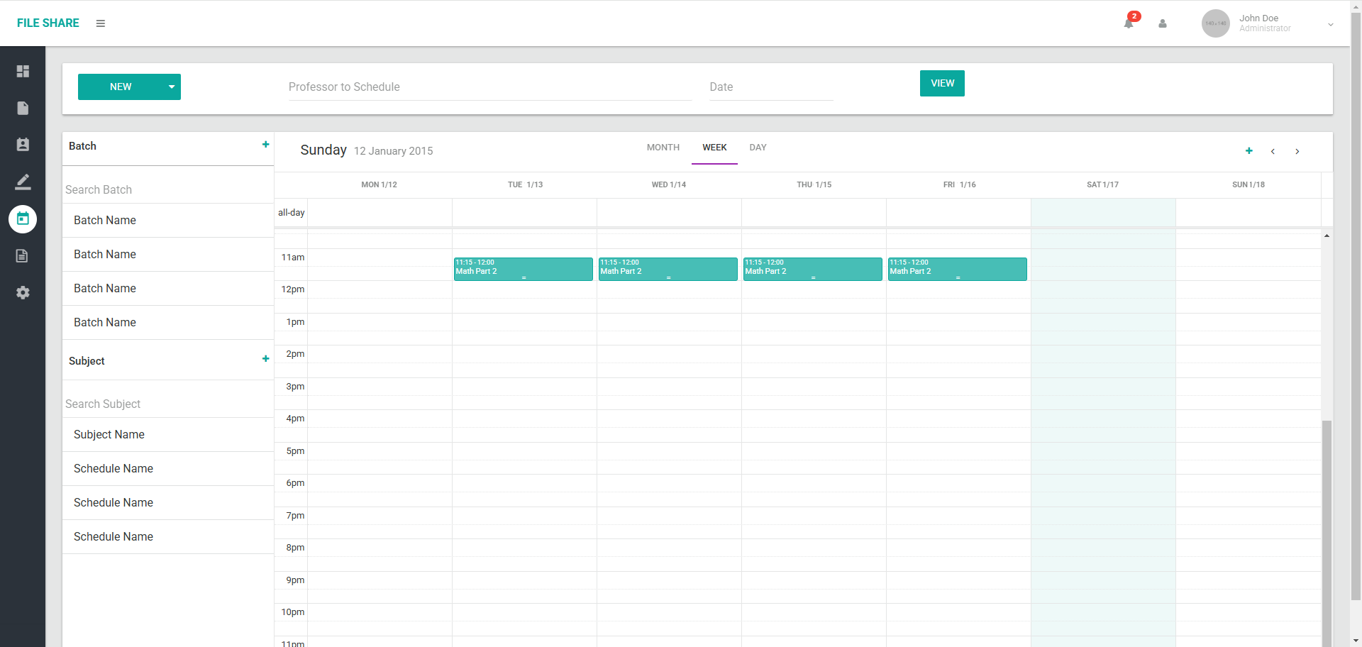Open the settings gear sidebar icon
The image size is (1362, 647).
point(23,292)
